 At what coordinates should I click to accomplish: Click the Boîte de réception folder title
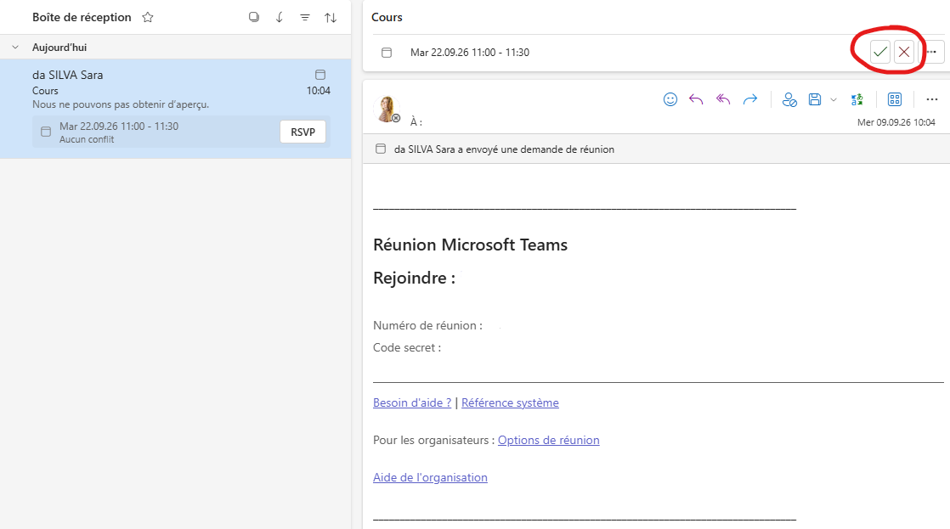[82, 18]
